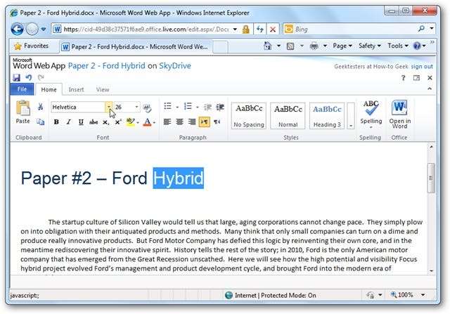Center align the paragraph text
450x314 pixels.
pyautogui.click(x=179, y=122)
